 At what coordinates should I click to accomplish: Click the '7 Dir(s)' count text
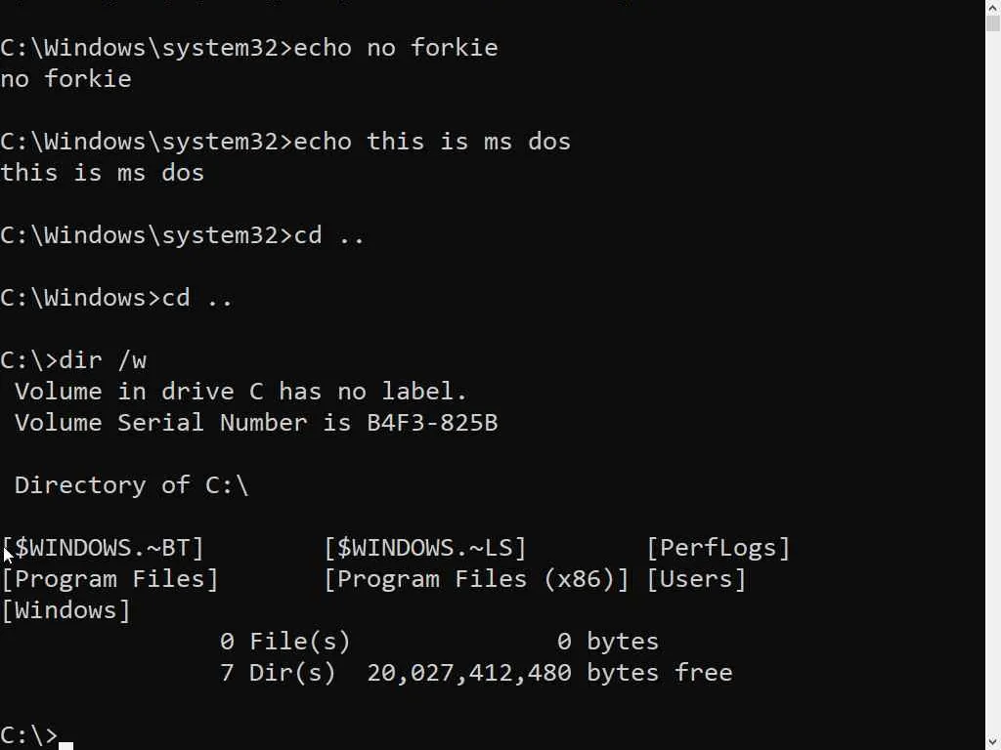pos(278,673)
